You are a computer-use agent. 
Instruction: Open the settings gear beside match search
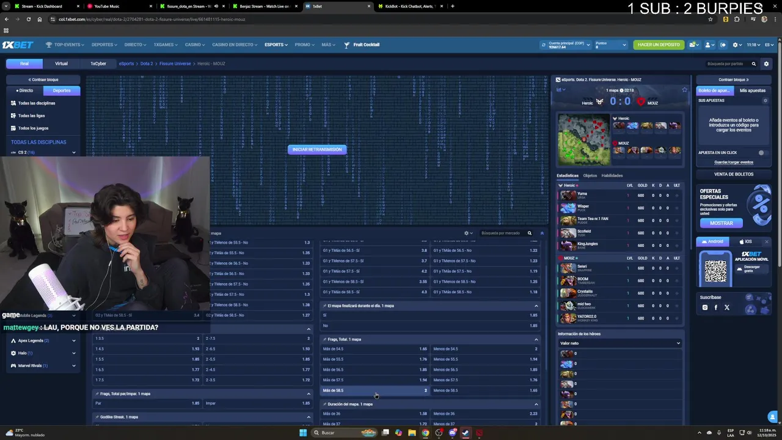pyautogui.click(x=766, y=64)
